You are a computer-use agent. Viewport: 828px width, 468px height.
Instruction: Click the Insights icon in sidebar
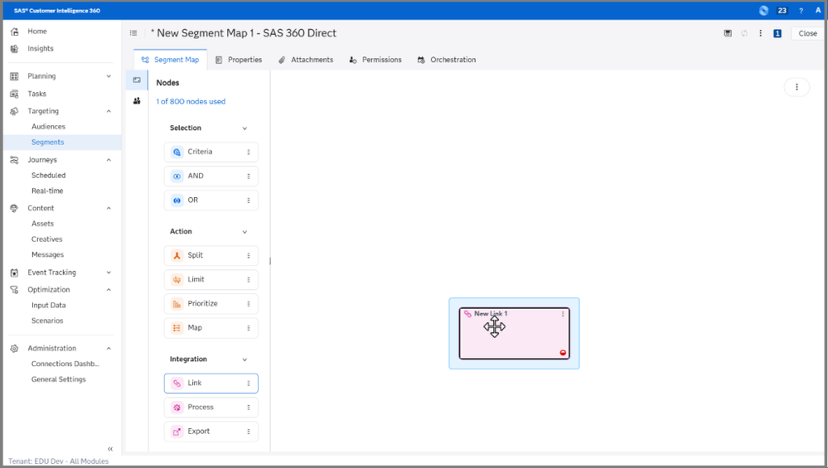[14, 49]
